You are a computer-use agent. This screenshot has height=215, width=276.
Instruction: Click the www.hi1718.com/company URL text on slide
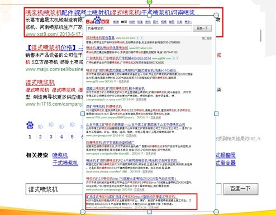[x=54, y=104]
